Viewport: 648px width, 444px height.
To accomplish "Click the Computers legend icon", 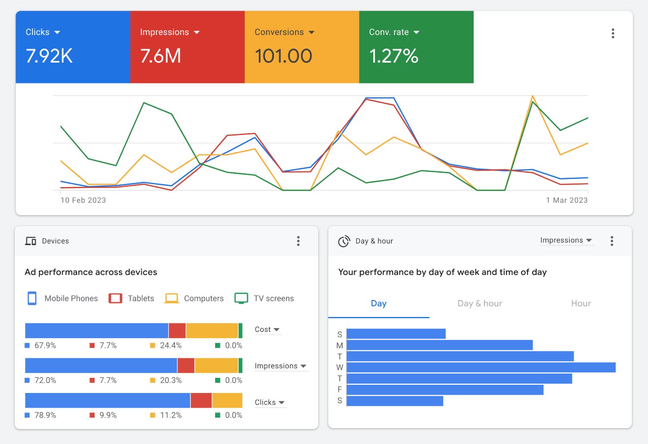I will pos(172,298).
